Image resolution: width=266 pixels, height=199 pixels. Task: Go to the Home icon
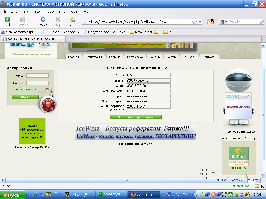(x=72, y=20)
